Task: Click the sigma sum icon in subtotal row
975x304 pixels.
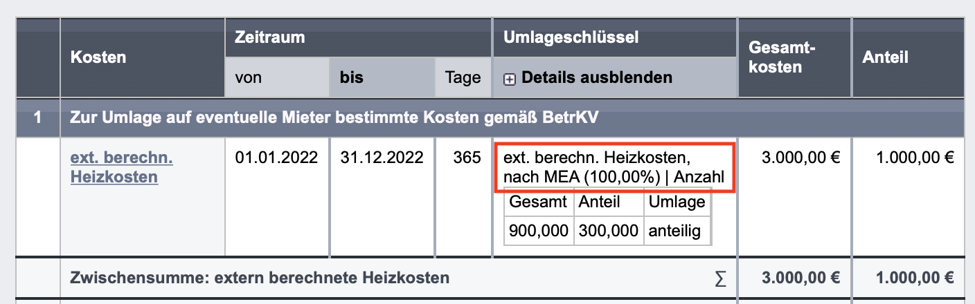Action: (x=721, y=278)
